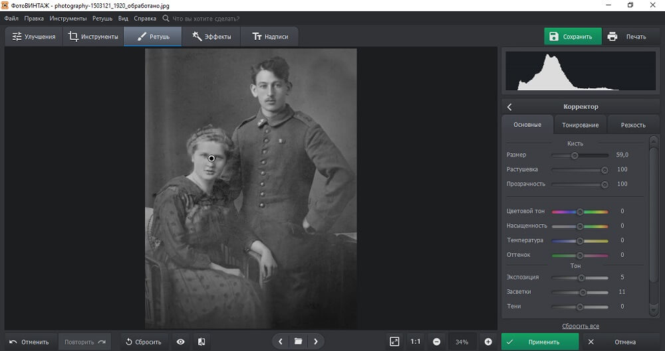Click the search field 'Что вы хотите сделать?'

point(205,19)
